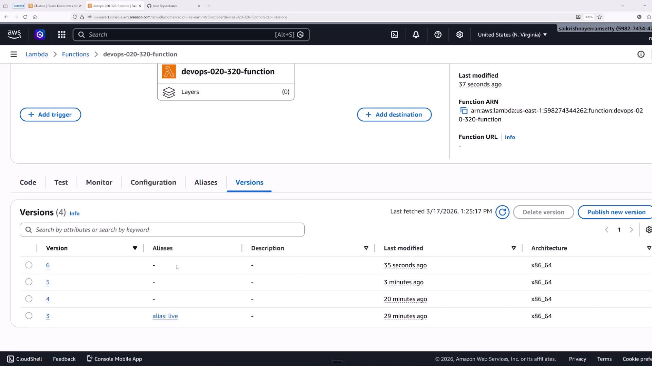Click the AWS top search box
The image size is (652, 366).
pos(191,35)
